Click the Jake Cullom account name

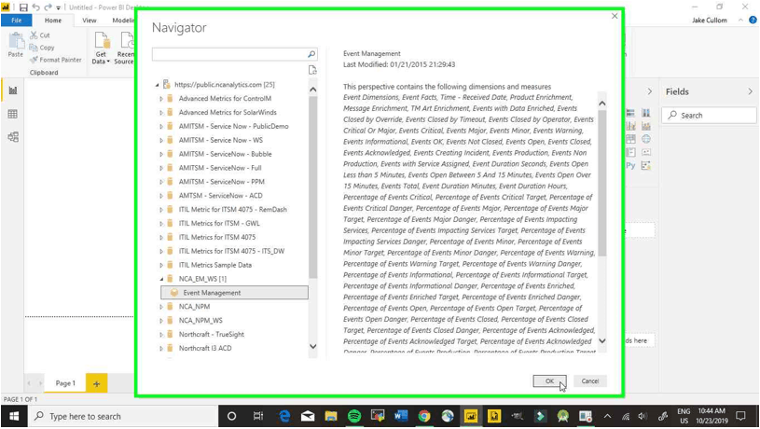coord(709,21)
